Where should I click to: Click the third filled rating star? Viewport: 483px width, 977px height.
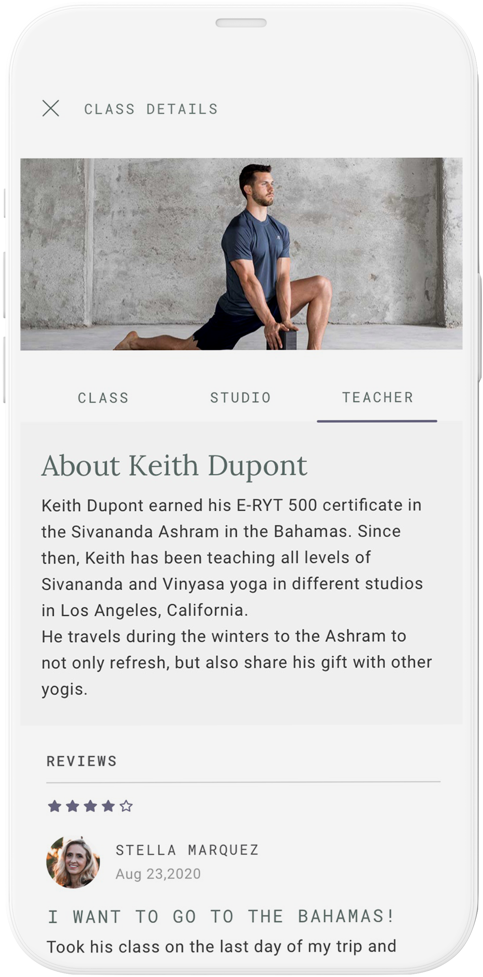coord(90,806)
